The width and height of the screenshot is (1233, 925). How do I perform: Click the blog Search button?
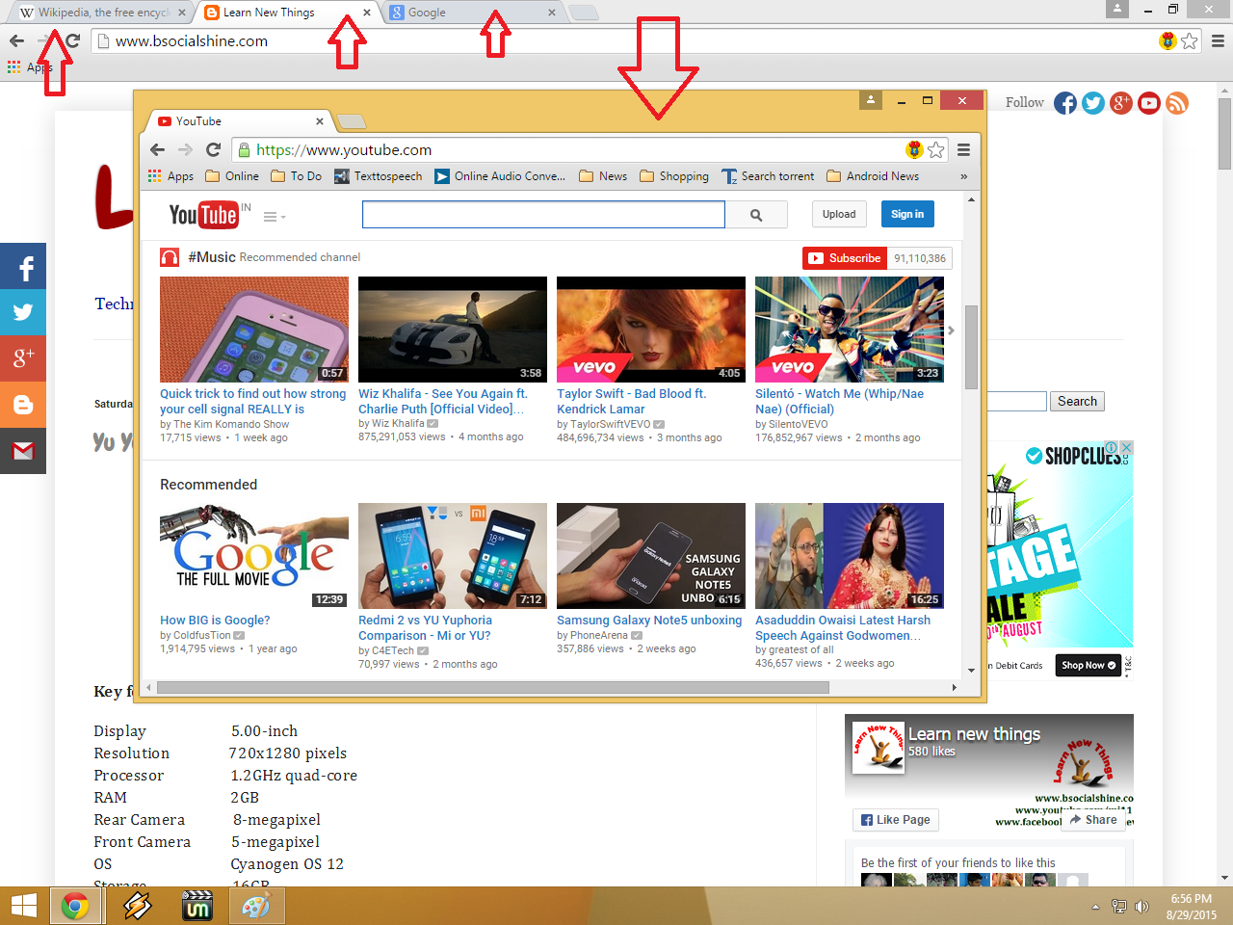point(1077,402)
